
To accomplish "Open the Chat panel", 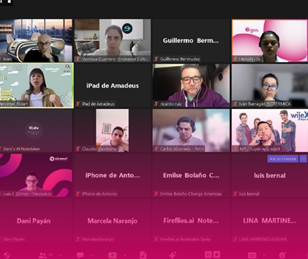I will pos(80,255).
